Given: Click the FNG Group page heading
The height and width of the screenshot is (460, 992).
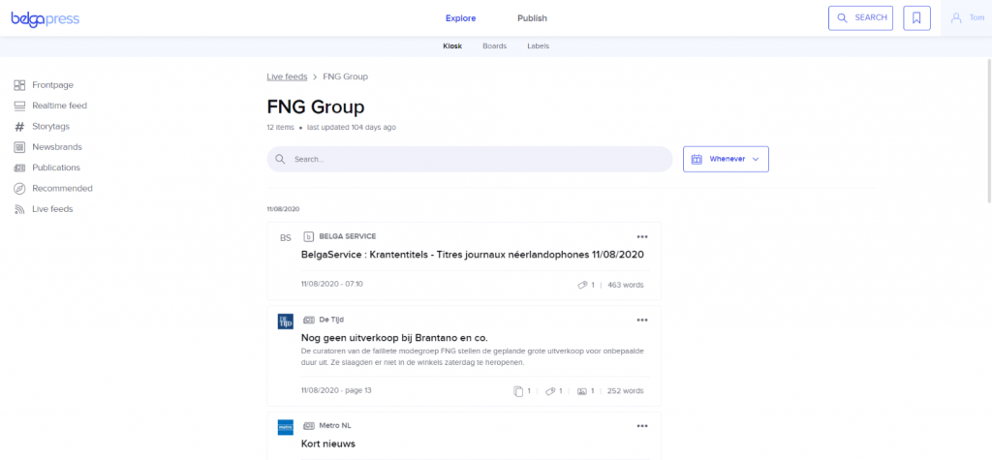Looking at the screenshot, I should click(x=316, y=106).
